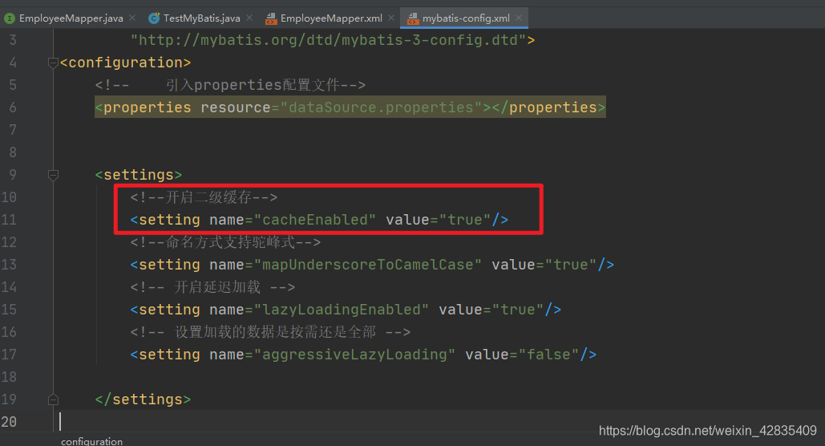
Task: Collapse the opening settings tag fold marker
Action: (x=53, y=175)
